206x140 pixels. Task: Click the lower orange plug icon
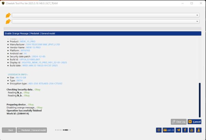[x=8, y=22]
